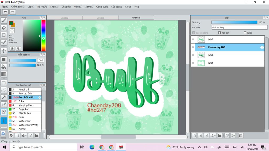The height and width of the screenshot is (151, 269).
Task: Select the Bucket fill tool
Action: (x=4, y=67)
